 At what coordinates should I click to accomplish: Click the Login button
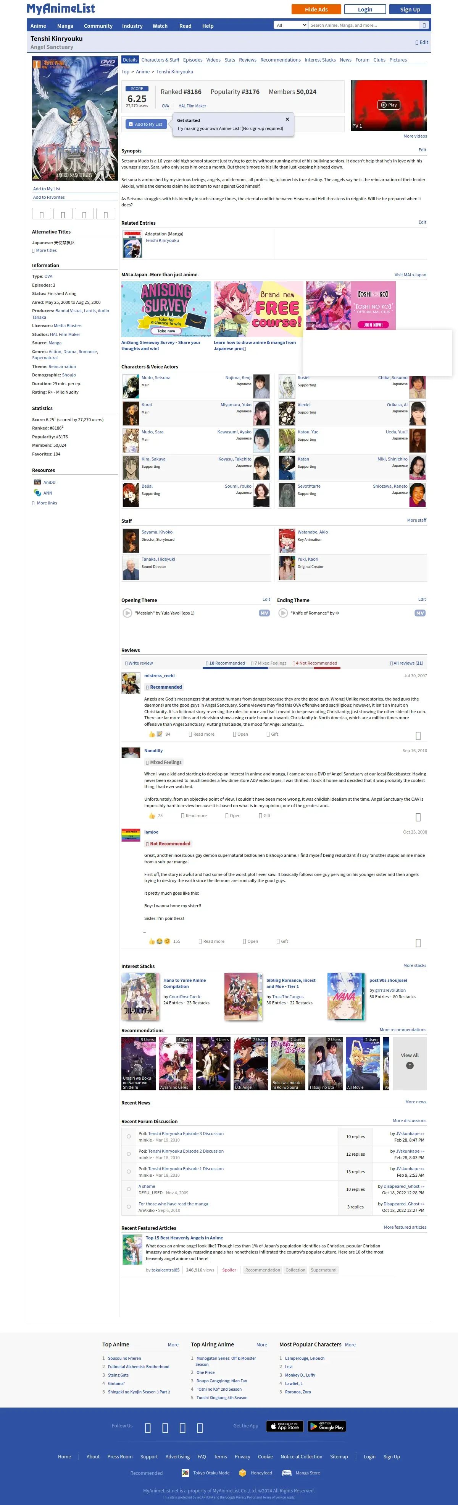pos(365,9)
